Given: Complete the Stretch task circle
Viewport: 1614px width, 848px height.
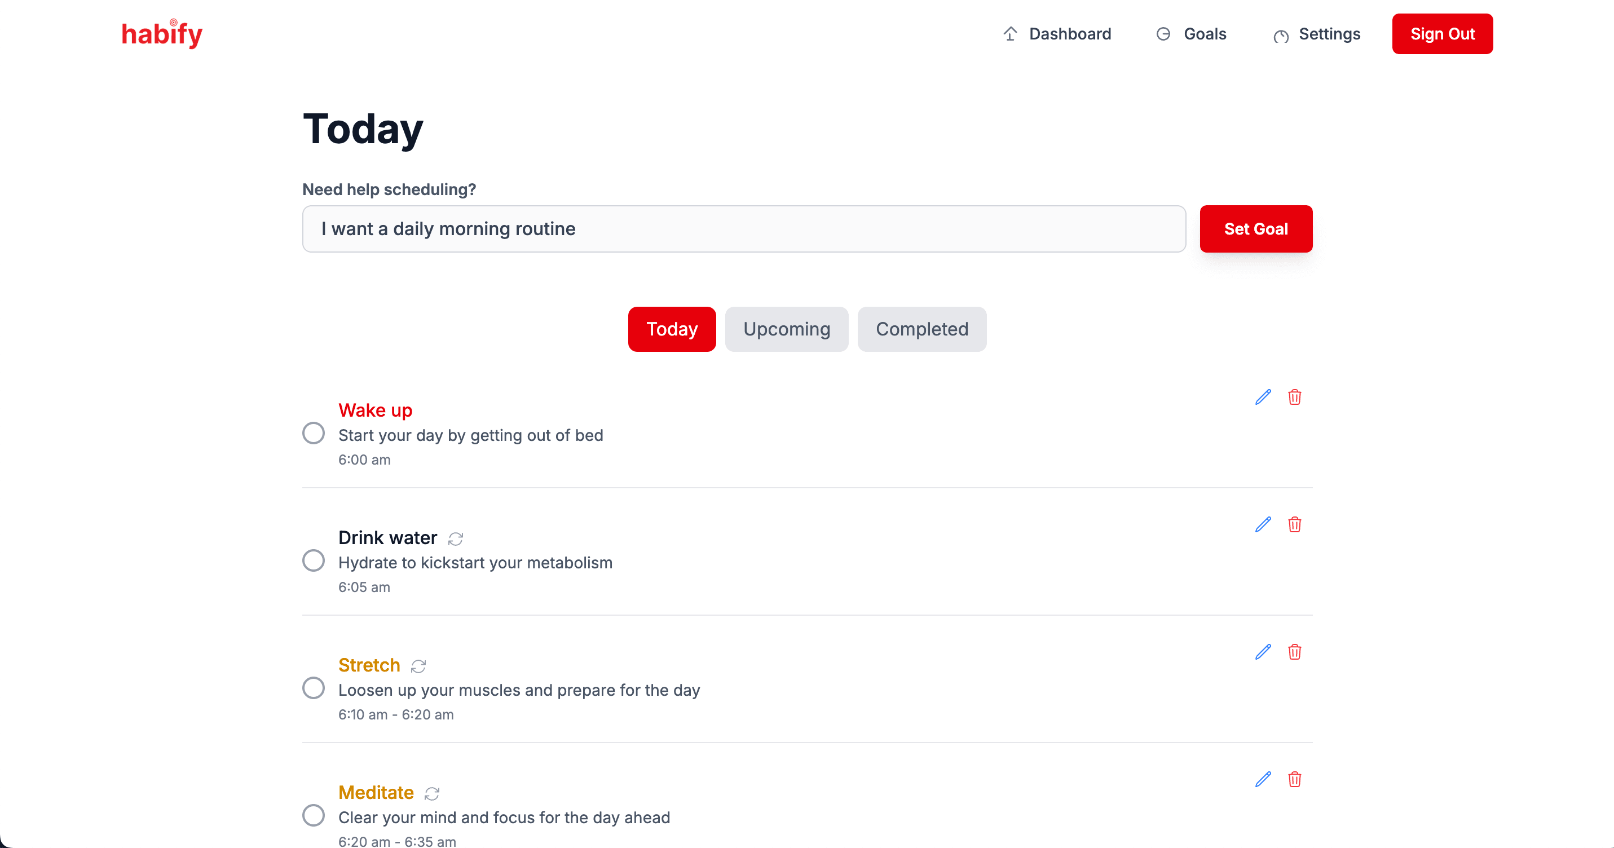Looking at the screenshot, I should point(314,688).
